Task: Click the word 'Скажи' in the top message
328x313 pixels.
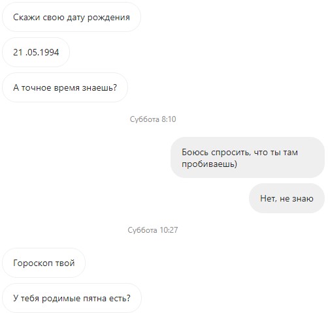Action: pyautogui.click(x=27, y=17)
